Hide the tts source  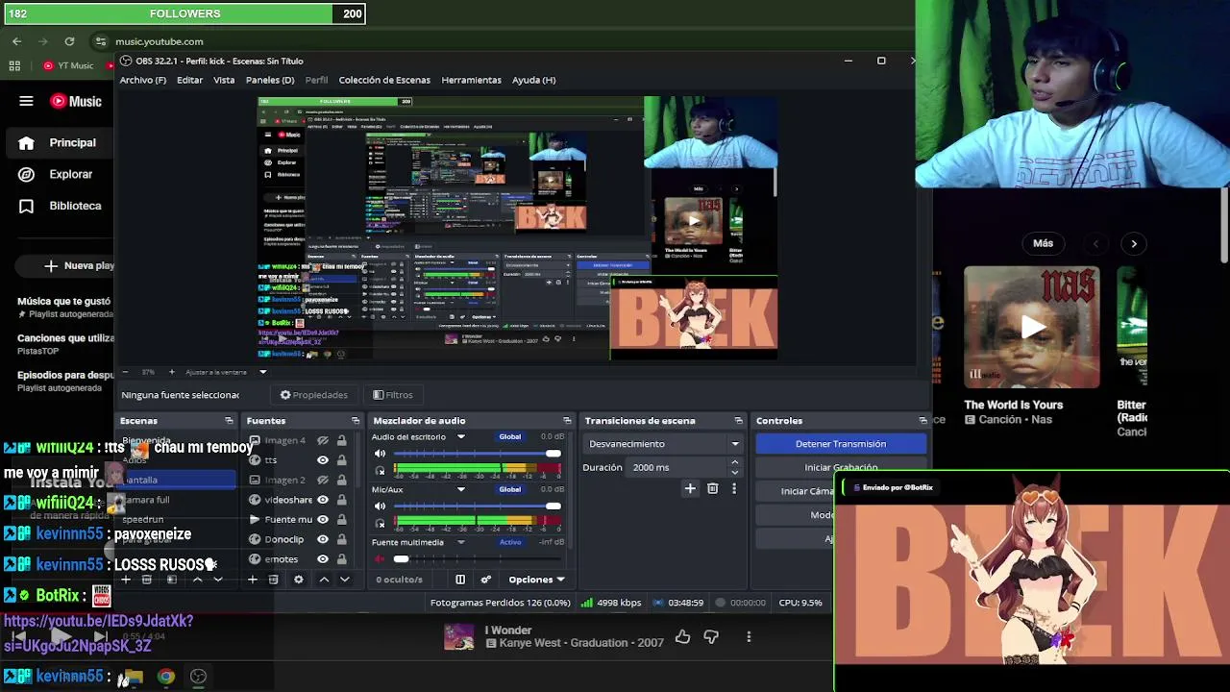(x=323, y=460)
